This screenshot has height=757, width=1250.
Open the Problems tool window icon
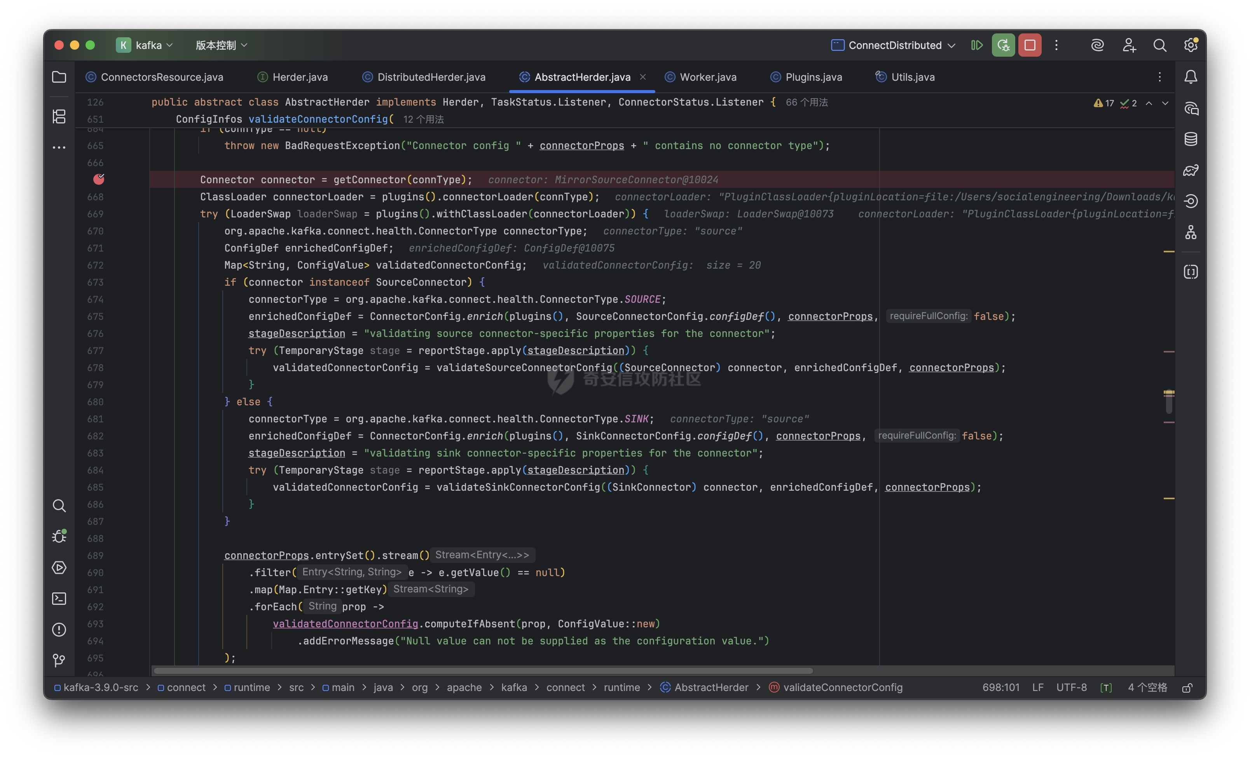59,629
